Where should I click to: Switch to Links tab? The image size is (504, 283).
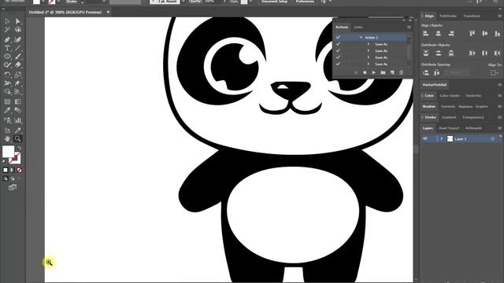pyautogui.click(x=358, y=28)
